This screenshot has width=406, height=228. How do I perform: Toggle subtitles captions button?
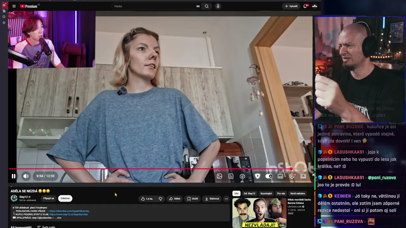tap(280, 176)
